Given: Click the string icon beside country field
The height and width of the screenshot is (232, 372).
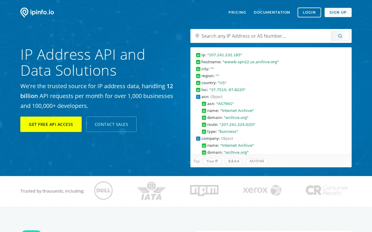Looking at the screenshot, I should 198,83.
